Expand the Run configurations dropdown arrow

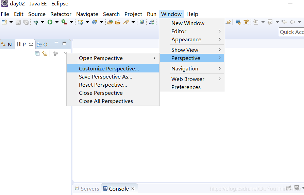pyautogui.click(x=57, y=22)
